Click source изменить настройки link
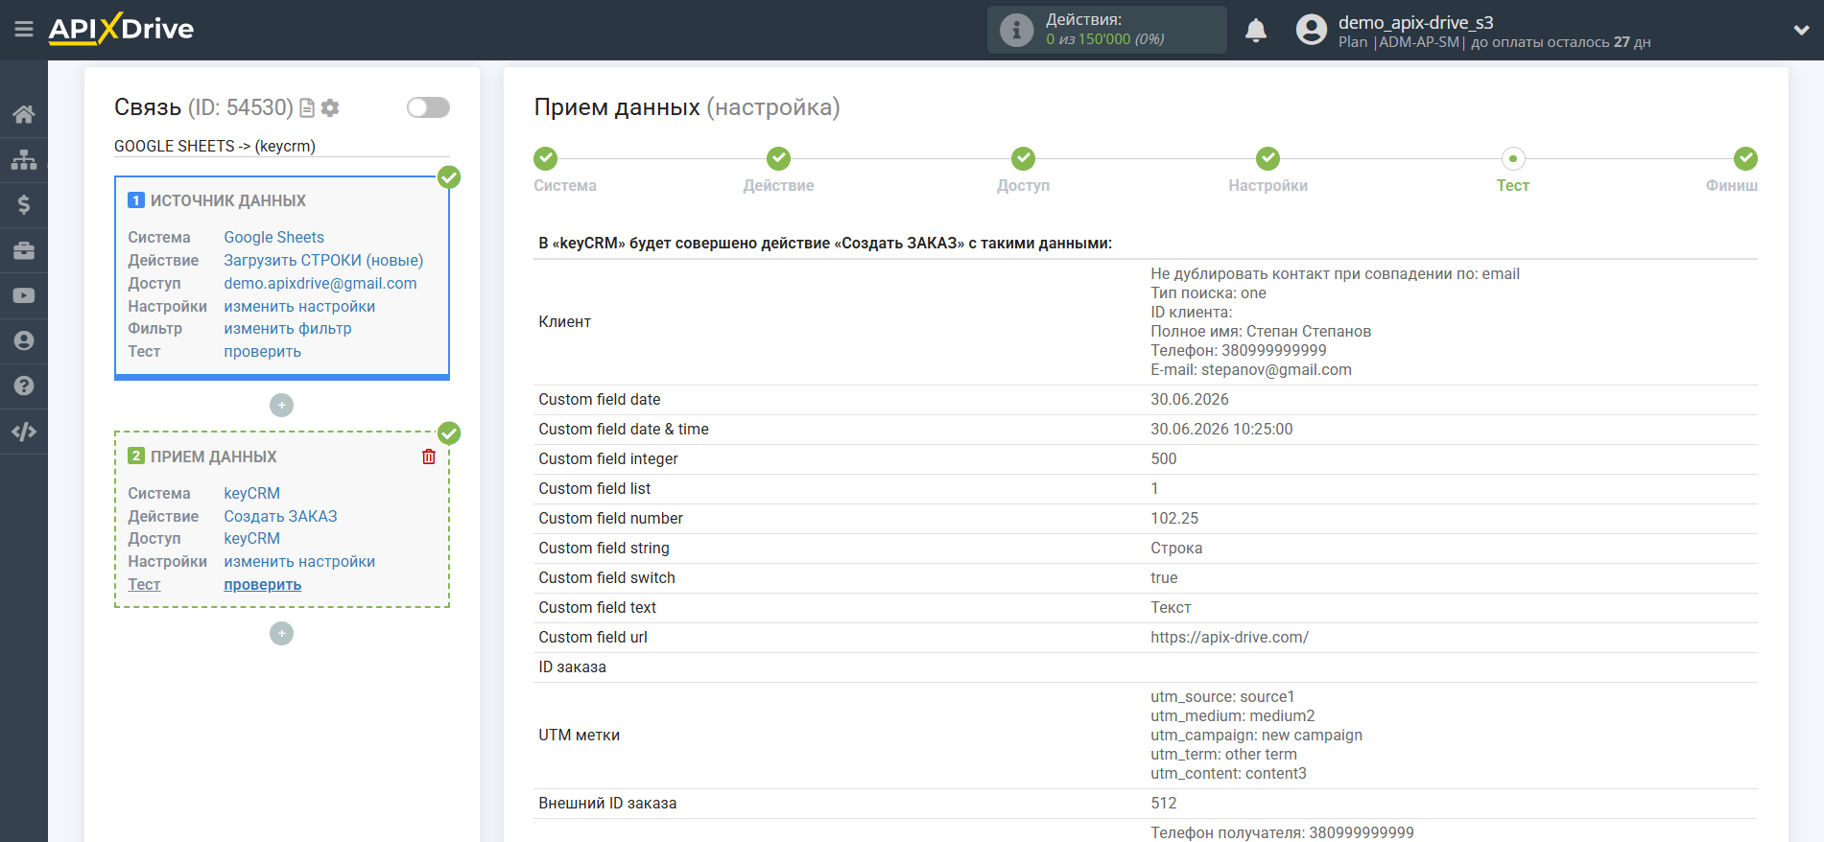Image resolution: width=1824 pixels, height=842 pixels. pyautogui.click(x=299, y=306)
